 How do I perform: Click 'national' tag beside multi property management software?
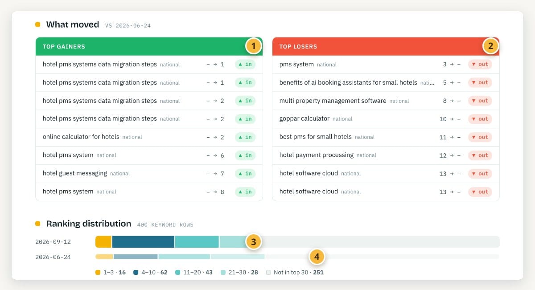(399, 101)
